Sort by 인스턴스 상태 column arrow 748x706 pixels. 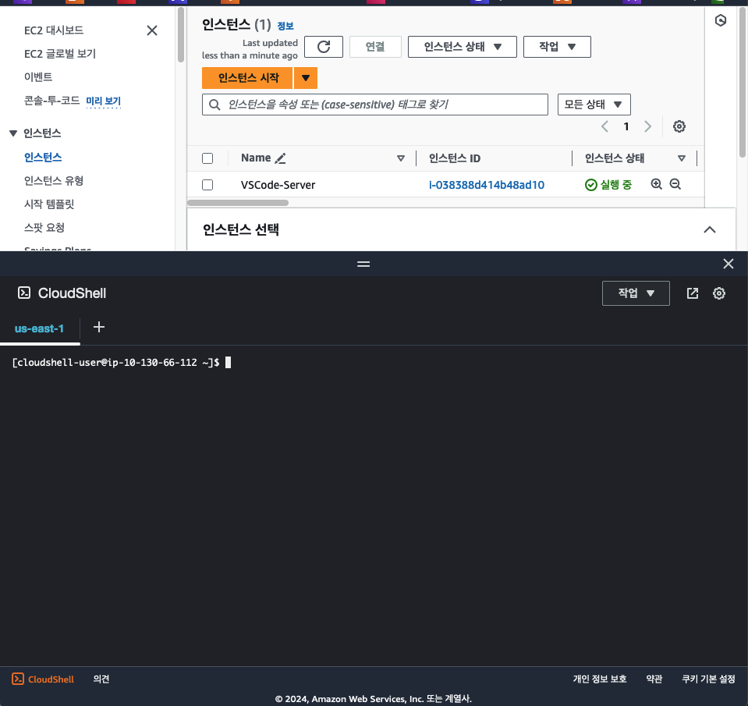point(682,158)
